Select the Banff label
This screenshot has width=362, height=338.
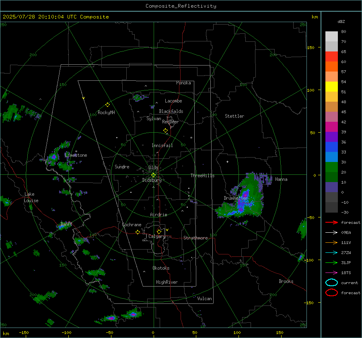click(x=66, y=224)
